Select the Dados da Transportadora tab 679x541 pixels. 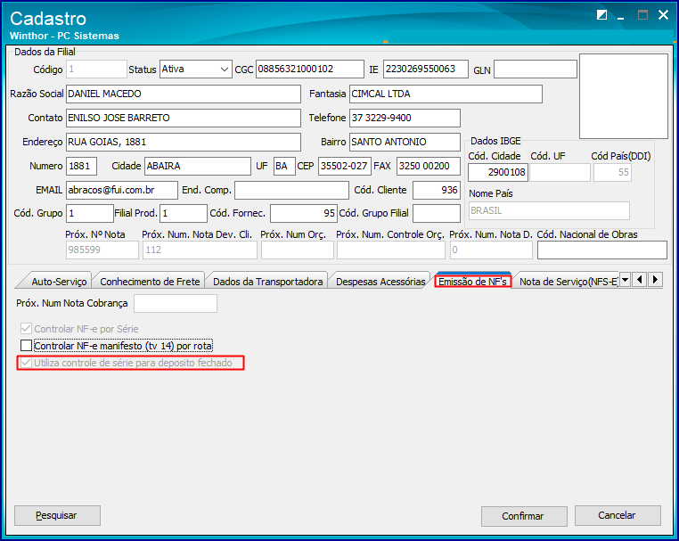[267, 282]
